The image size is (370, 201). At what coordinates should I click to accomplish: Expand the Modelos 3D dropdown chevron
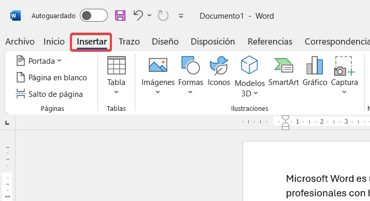pos(256,93)
